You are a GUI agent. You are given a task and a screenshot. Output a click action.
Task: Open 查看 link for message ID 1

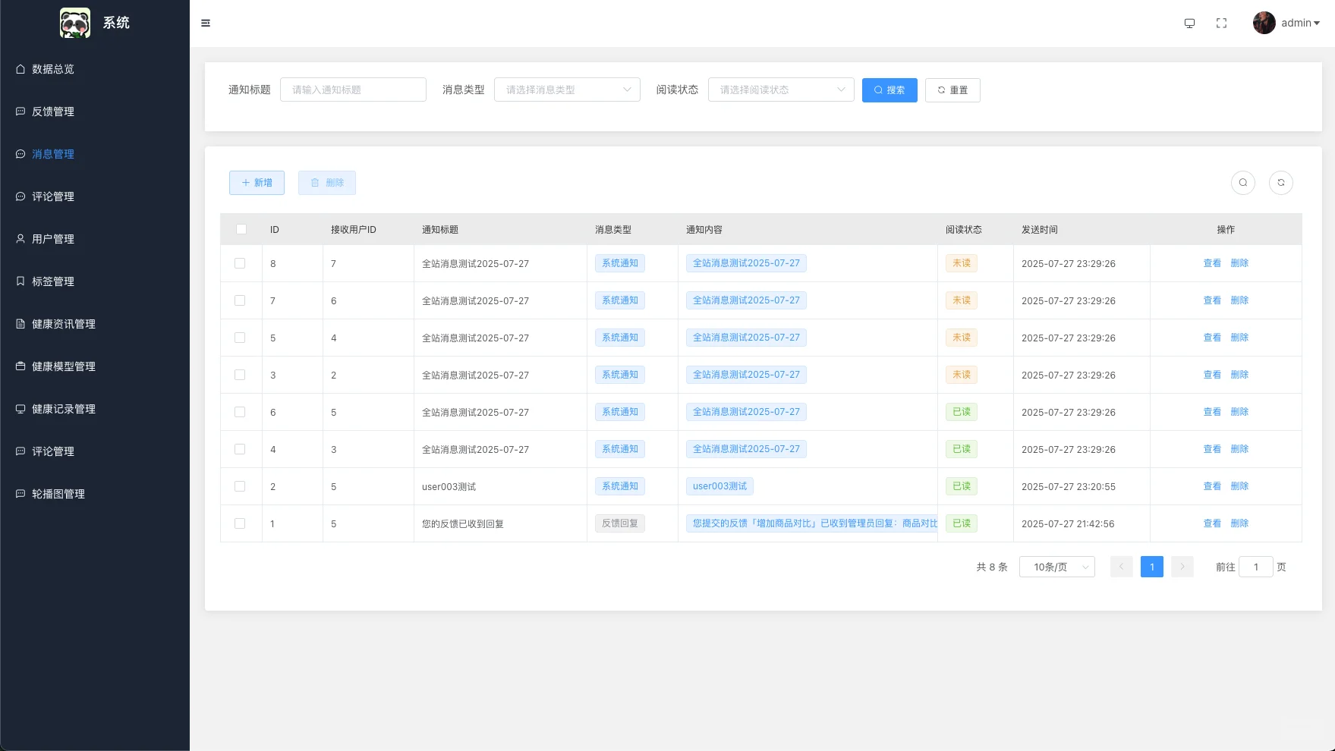point(1212,523)
